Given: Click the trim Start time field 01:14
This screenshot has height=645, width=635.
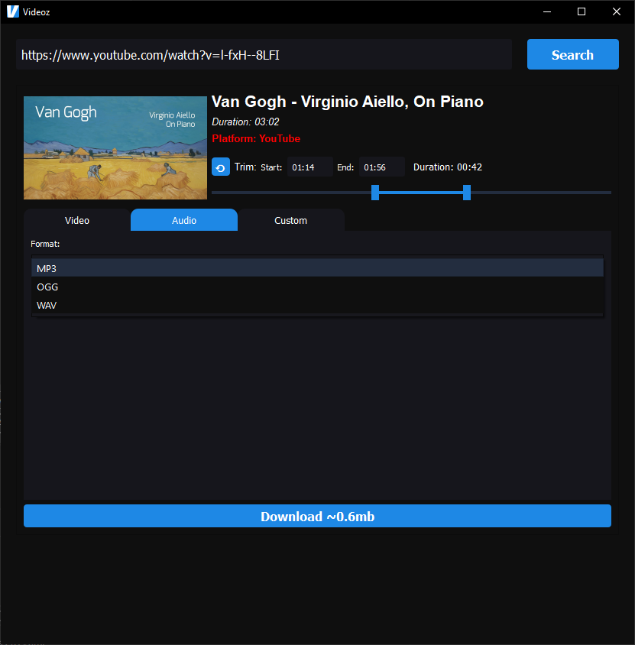Looking at the screenshot, I should pyautogui.click(x=309, y=167).
